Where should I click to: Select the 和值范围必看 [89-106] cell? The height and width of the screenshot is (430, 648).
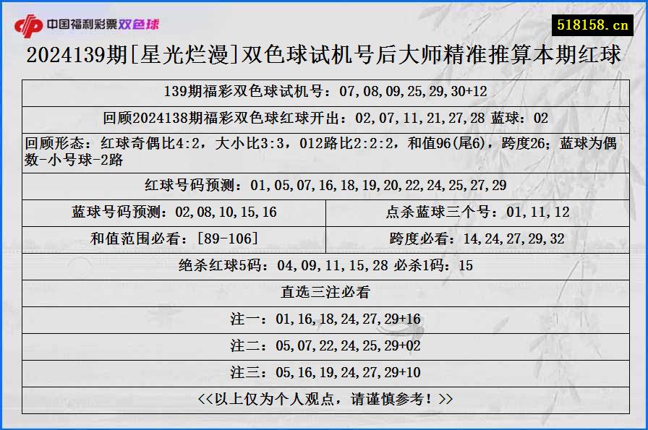tap(174, 238)
